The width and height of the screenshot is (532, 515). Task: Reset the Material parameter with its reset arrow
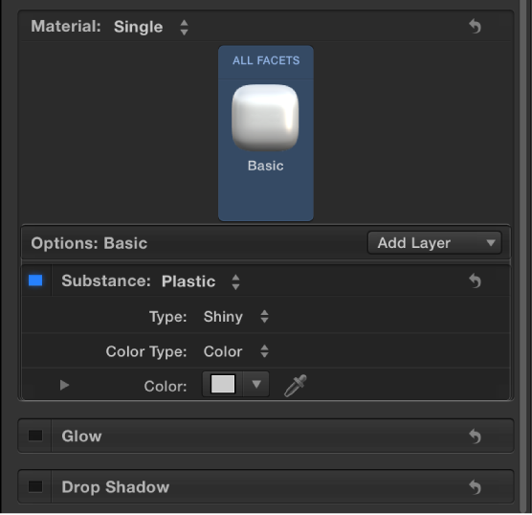[x=475, y=26]
